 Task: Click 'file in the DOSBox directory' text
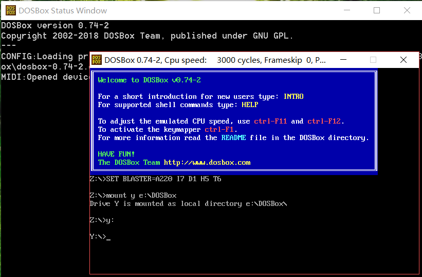[x=309, y=137]
